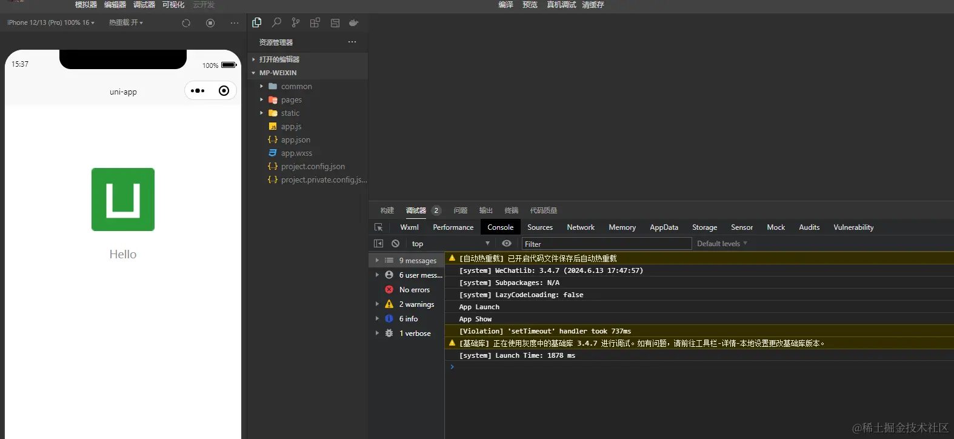Viewport: 954px width, 439px height.
Task: Open simulator more options ellipsis
Action: tap(235, 23)
